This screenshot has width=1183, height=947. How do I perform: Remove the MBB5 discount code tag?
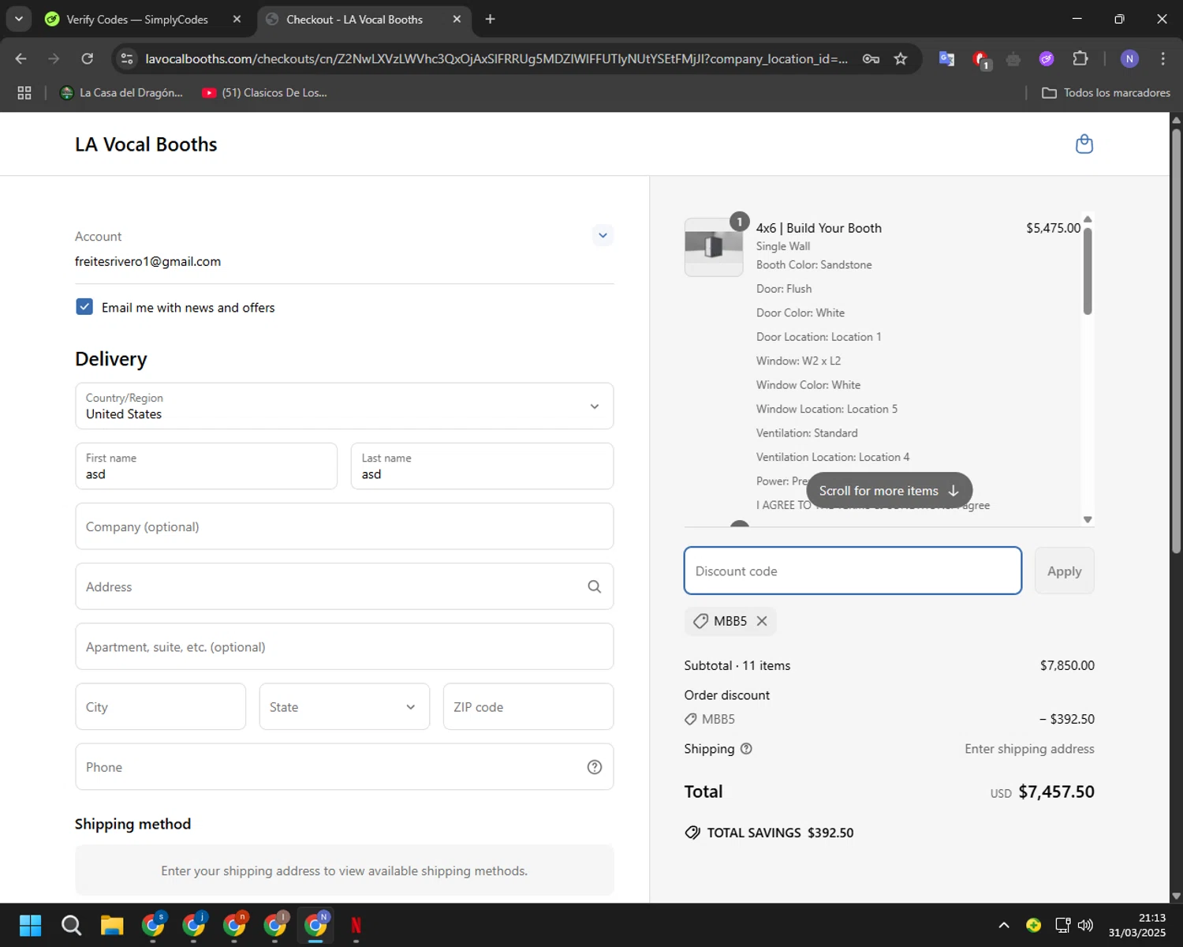pos(762,621)
